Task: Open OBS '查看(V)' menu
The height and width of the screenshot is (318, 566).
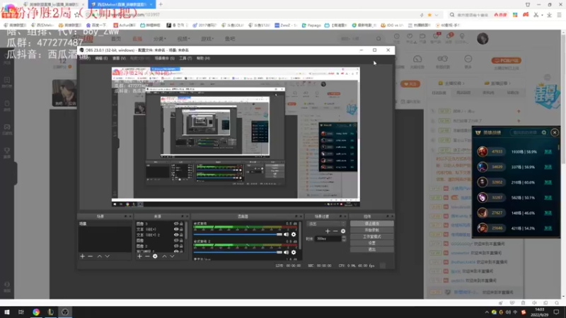Action: (x=119, y=58)
